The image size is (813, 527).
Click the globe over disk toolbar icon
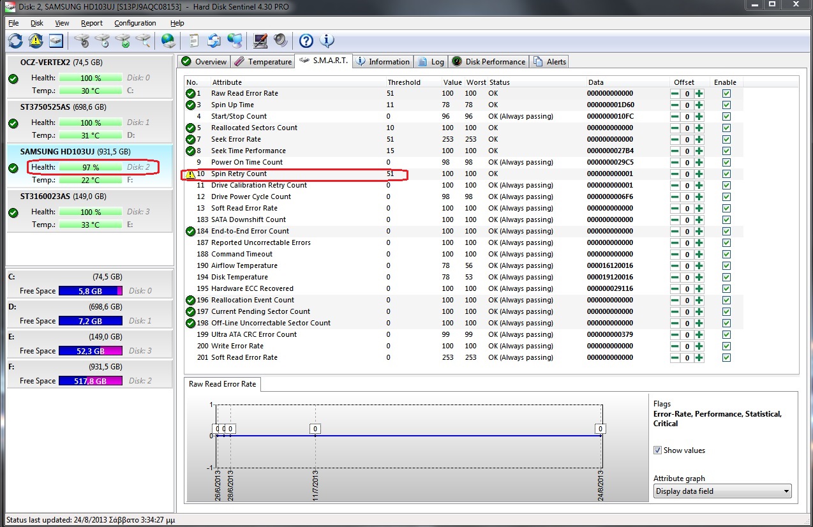pos(168,41)
